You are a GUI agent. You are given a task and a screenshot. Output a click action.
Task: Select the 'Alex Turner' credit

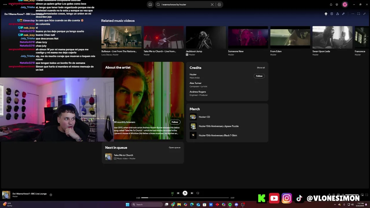pos(196,83)
